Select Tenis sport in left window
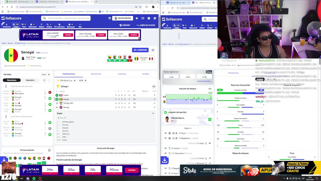The image size is (321, 181). pyautogui.click(x=24, y=25)
